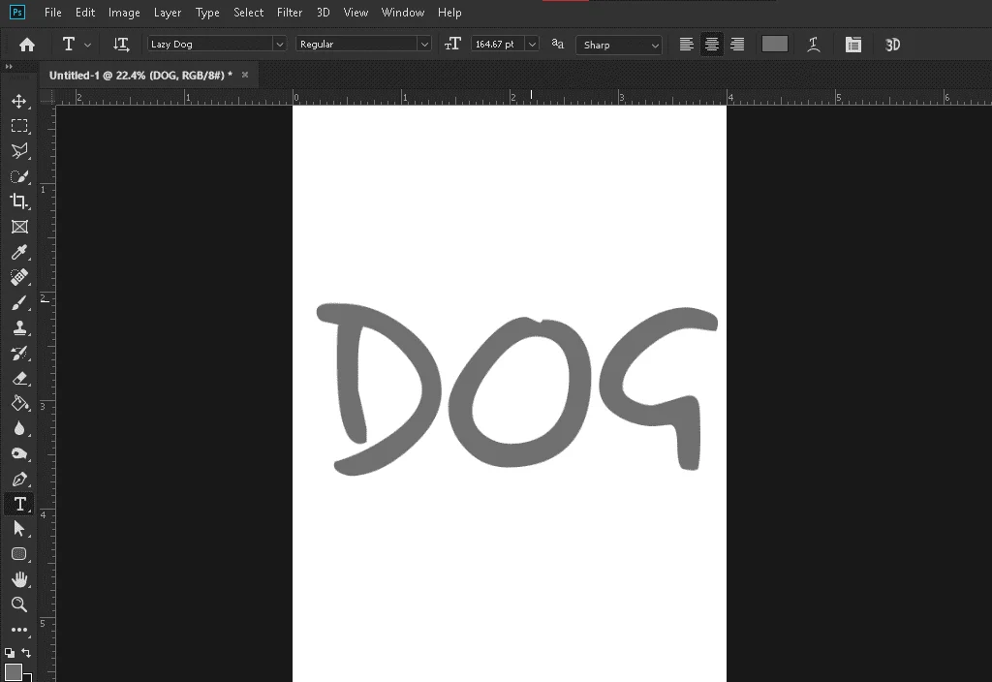The width and height of the screenshot is (992, 682).
Task: Select the Zoom tool
Action: tap(19, 604)
